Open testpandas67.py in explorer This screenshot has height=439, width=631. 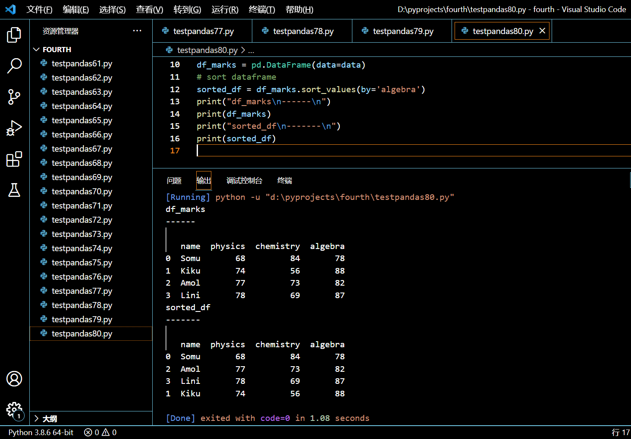pos(91,149)
